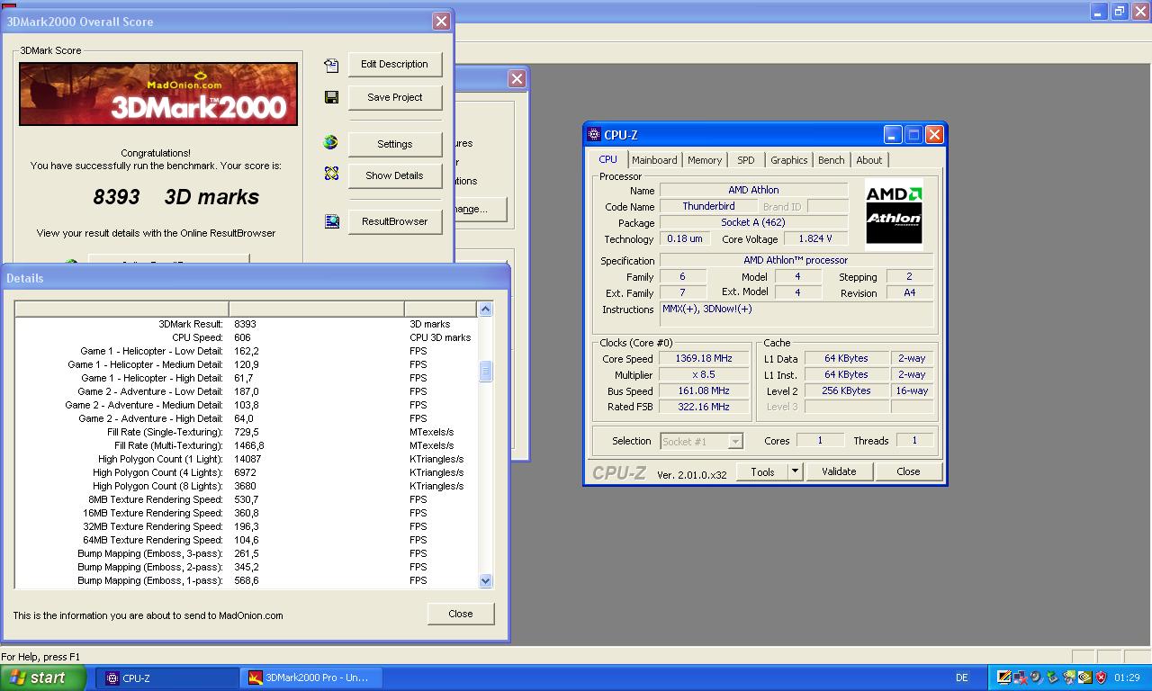The height and width of the screenshot is (691, 1152).
Task: Click the Core Speed 1369.18 MHz value
Action: [703, 358]
